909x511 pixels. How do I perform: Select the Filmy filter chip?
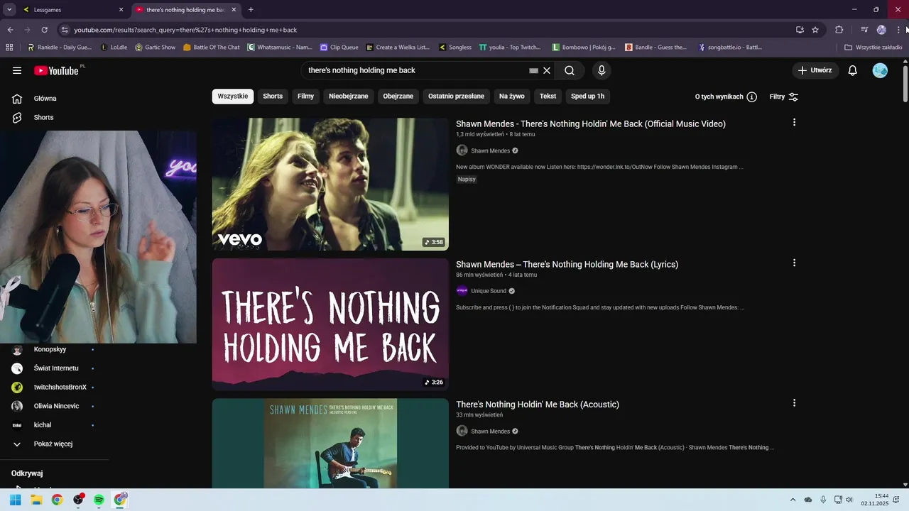[305, 97]
